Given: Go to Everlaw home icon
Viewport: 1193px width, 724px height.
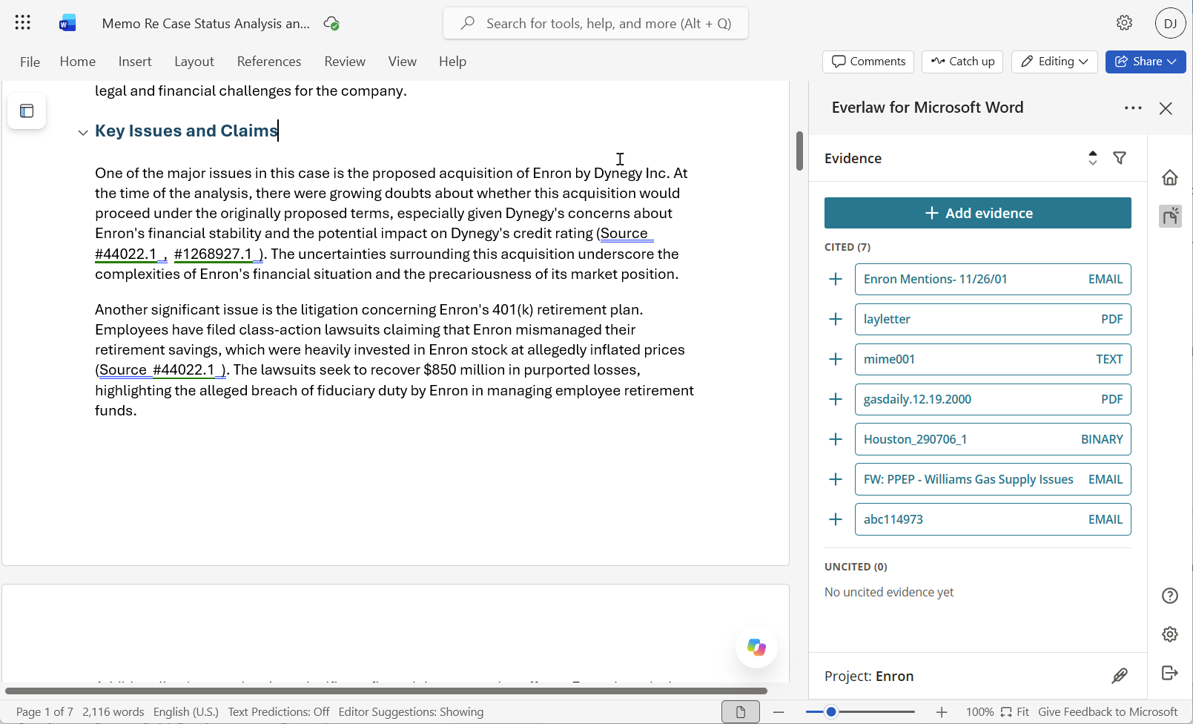Looking at the screenshot, I should coord(1169,177).
